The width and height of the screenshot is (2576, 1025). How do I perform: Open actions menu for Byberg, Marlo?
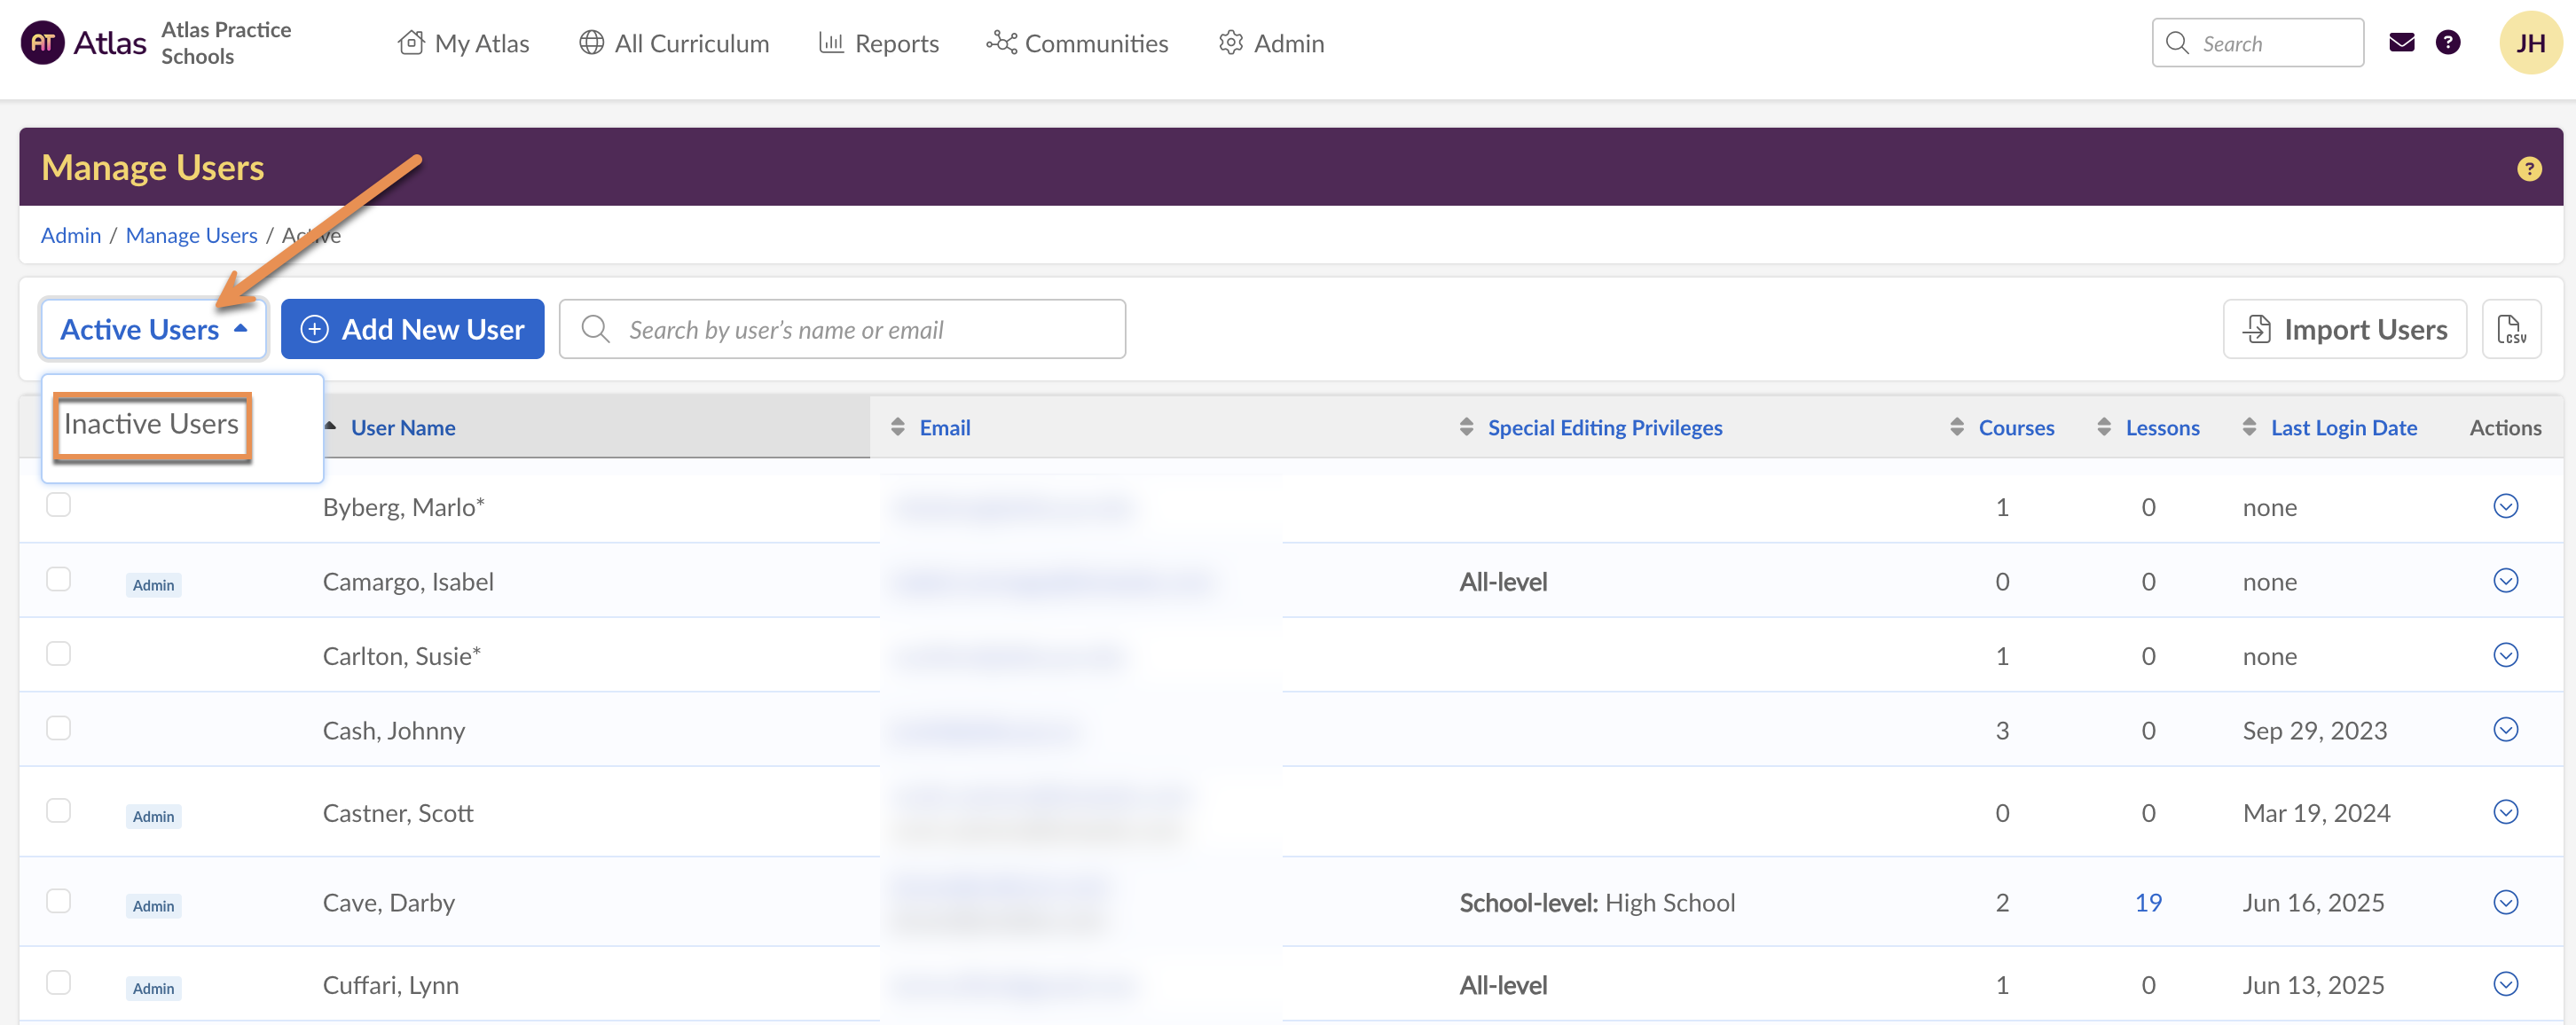(x=2505, y=506)
